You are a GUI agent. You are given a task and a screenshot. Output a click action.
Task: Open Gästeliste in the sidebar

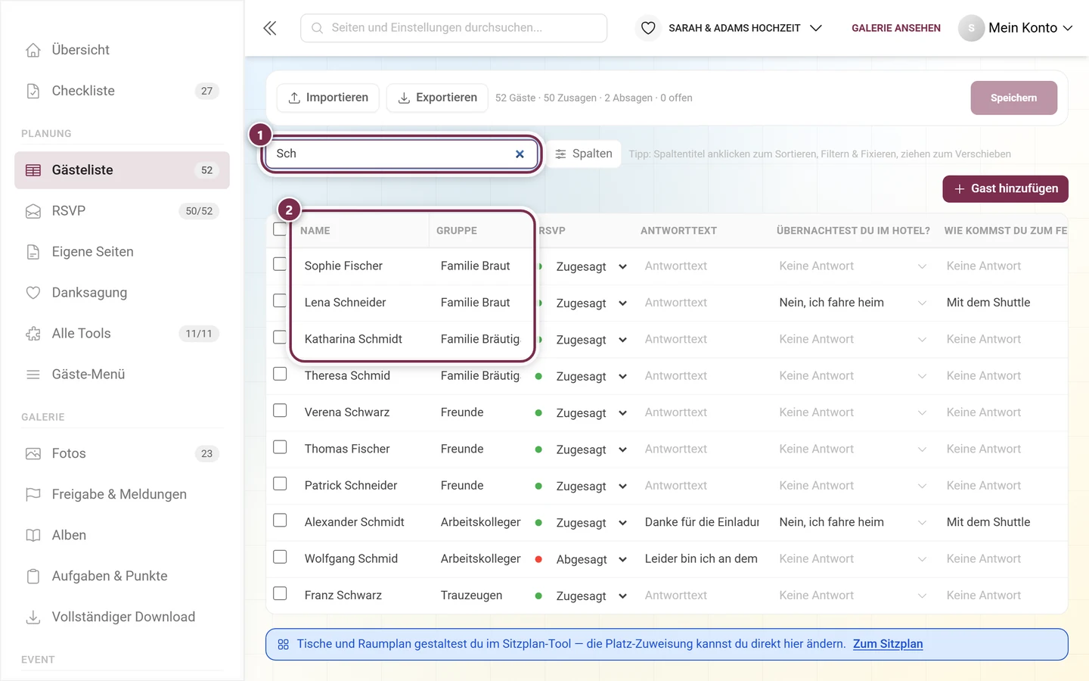pos(122,170)
